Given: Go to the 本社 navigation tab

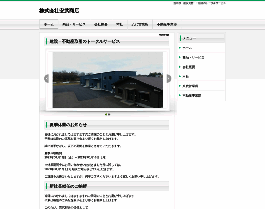Looking at the screenshot, I should point(120,24).
